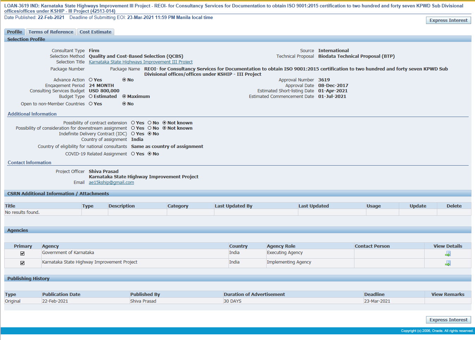Select Not known for downstream assignment

[164, 128]
